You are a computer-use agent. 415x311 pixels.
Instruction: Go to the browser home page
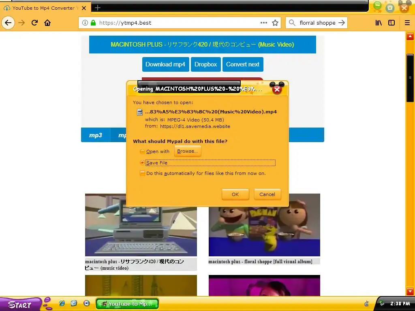[47, 23]
